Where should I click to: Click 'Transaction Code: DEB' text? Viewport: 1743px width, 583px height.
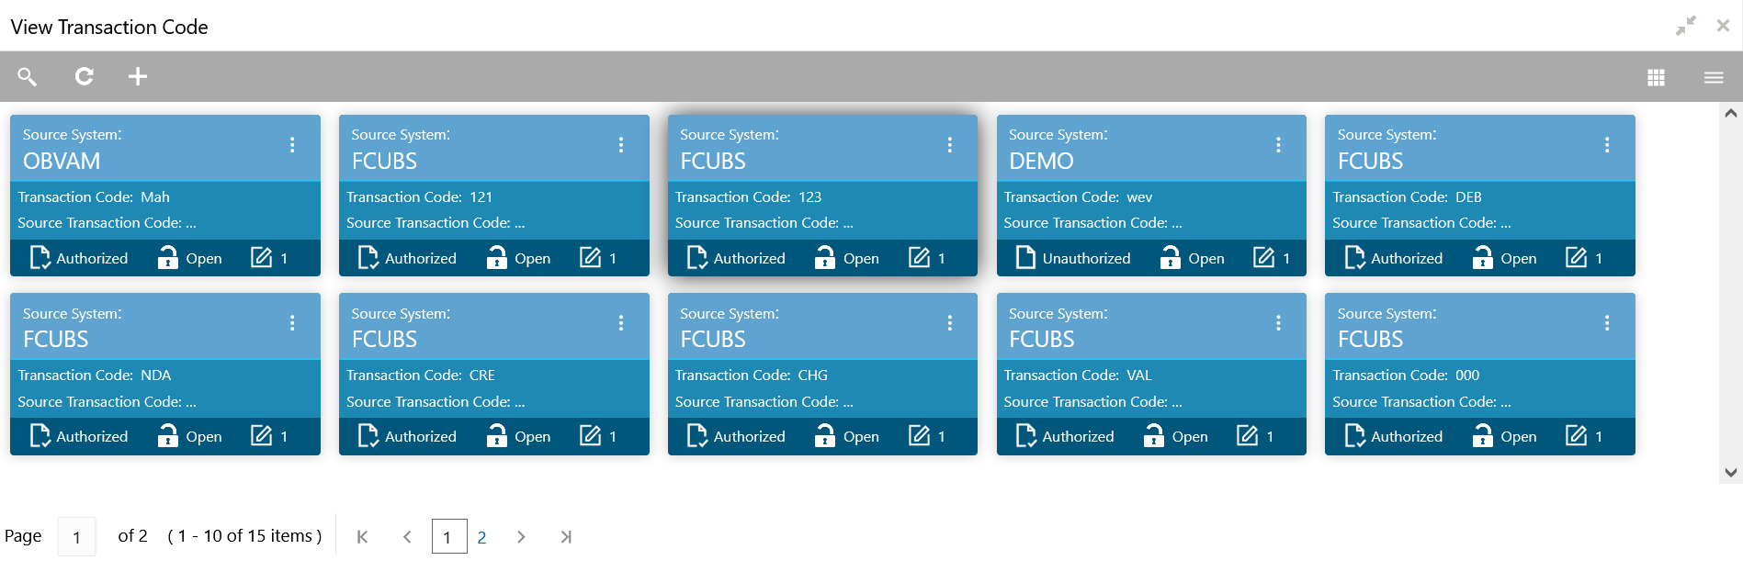(1407, 196)
